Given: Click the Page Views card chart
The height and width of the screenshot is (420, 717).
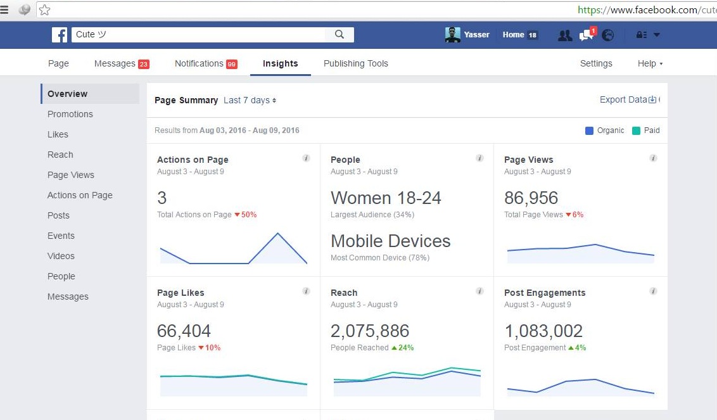Looking at the screenshot, I should 581,253.
